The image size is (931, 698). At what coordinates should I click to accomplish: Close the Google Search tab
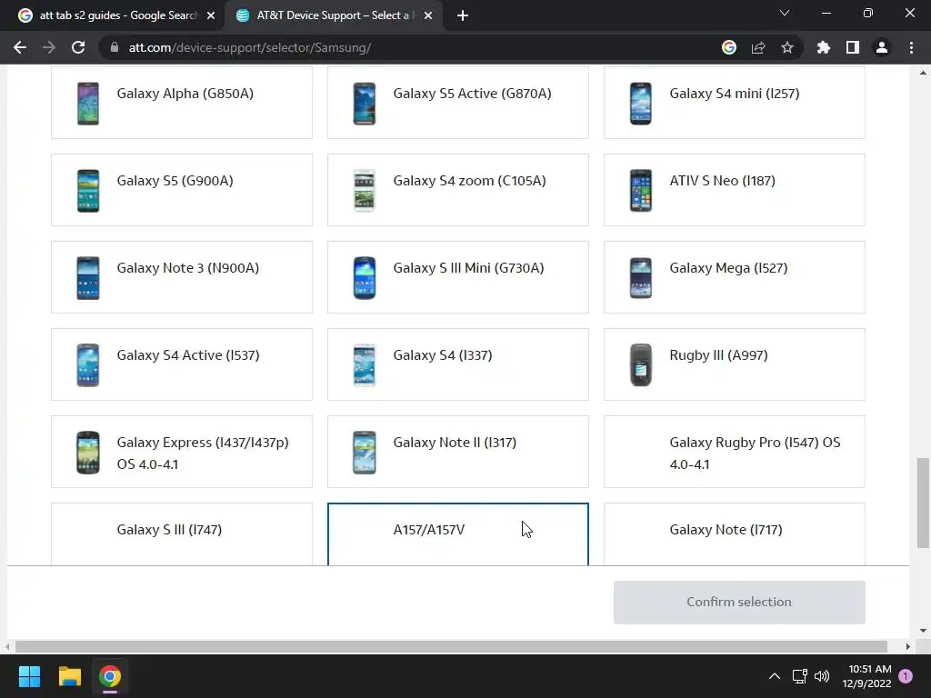point(211,15)
